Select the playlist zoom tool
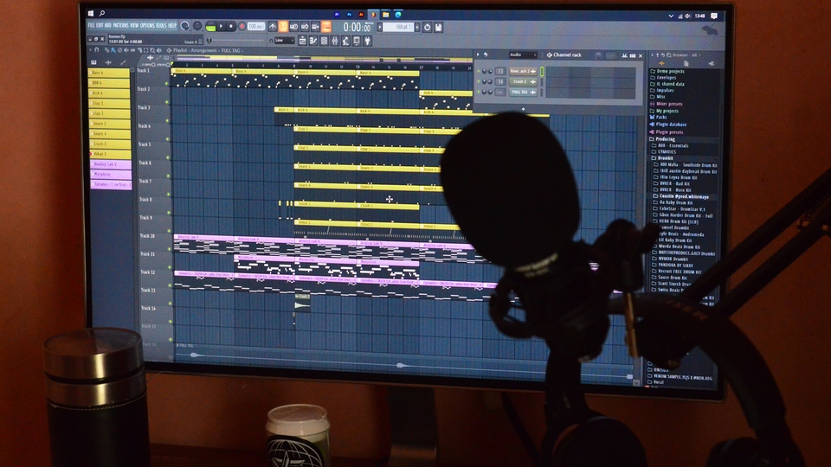The image size is (831, 467). point(152,50)
